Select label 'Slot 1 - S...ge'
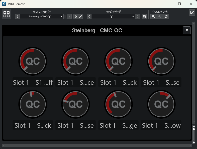The height and width of the screenshot is (149, 197). (118, 125)
